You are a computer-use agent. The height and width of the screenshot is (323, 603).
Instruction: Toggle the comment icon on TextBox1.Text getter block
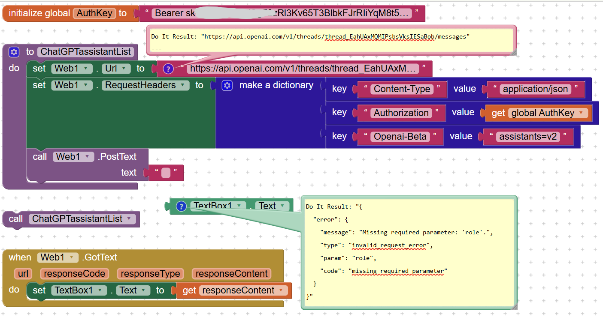pos(181,206)
